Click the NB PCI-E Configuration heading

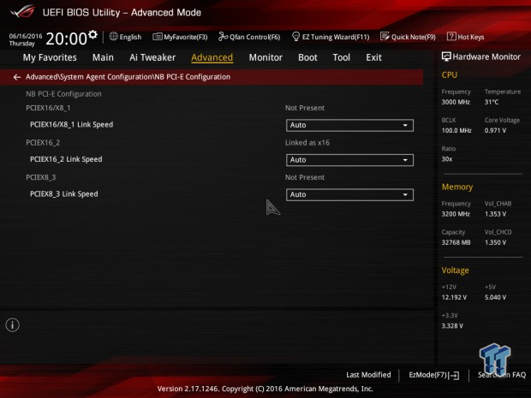tap(63, 94)
